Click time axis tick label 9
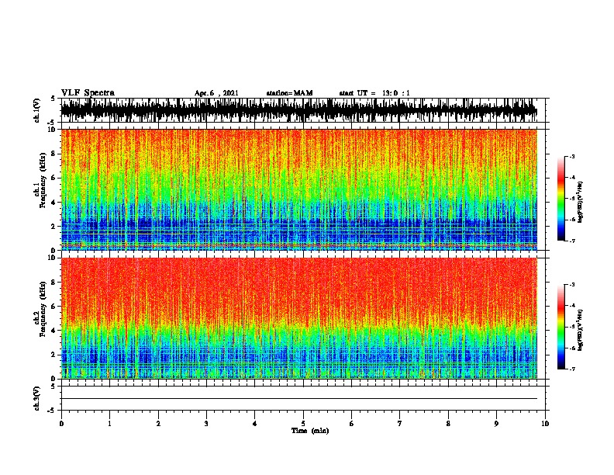This screenshot has height=475, width=614. coord(496,424)
